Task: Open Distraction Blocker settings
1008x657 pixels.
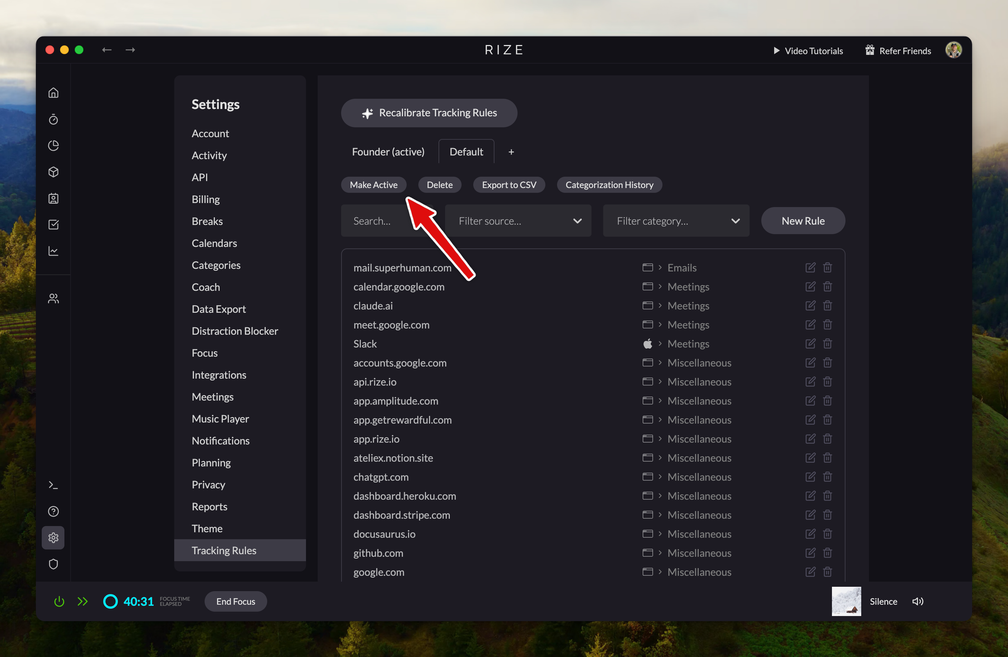Action: click(235, 331)
